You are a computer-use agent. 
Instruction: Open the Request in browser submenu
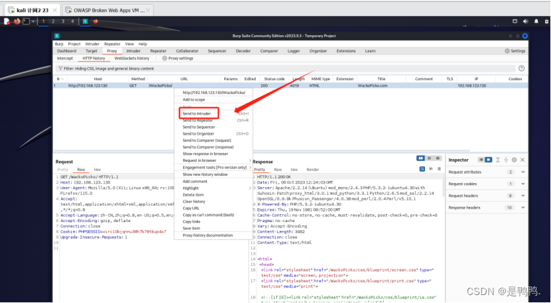point(214,160)
